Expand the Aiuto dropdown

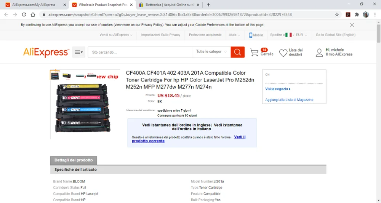[234, 35]
